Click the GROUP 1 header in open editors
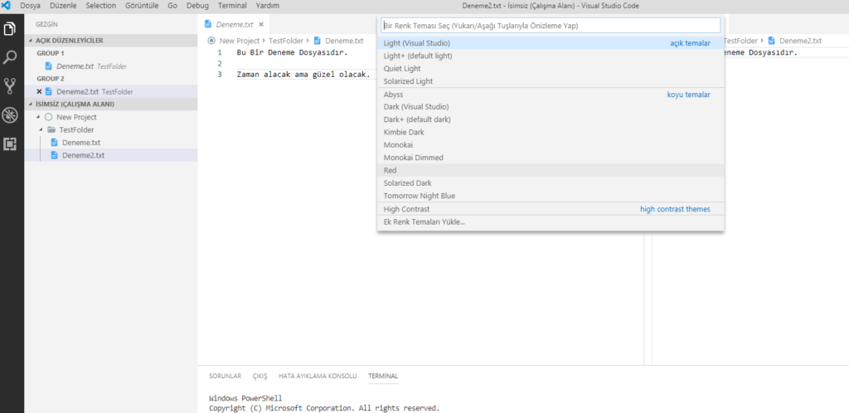The height and width of the screenshot is (413, 849). point(51,53)
